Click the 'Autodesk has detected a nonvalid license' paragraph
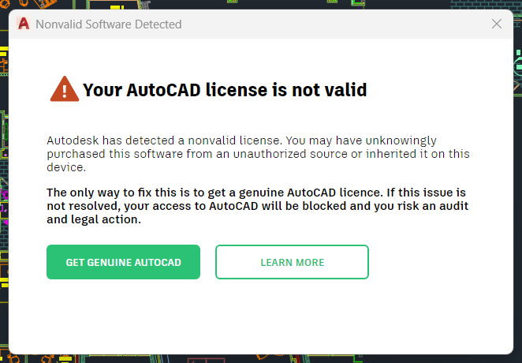Viewport: 522px width, 363px height. point(258,154)
